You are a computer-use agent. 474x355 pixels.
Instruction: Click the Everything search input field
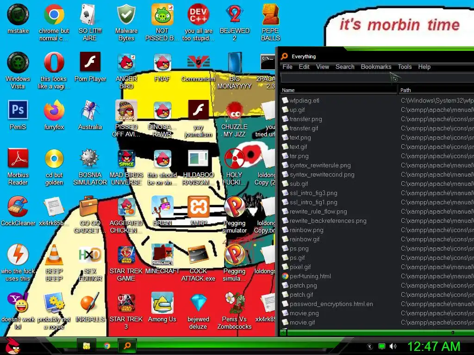point(377,78)
